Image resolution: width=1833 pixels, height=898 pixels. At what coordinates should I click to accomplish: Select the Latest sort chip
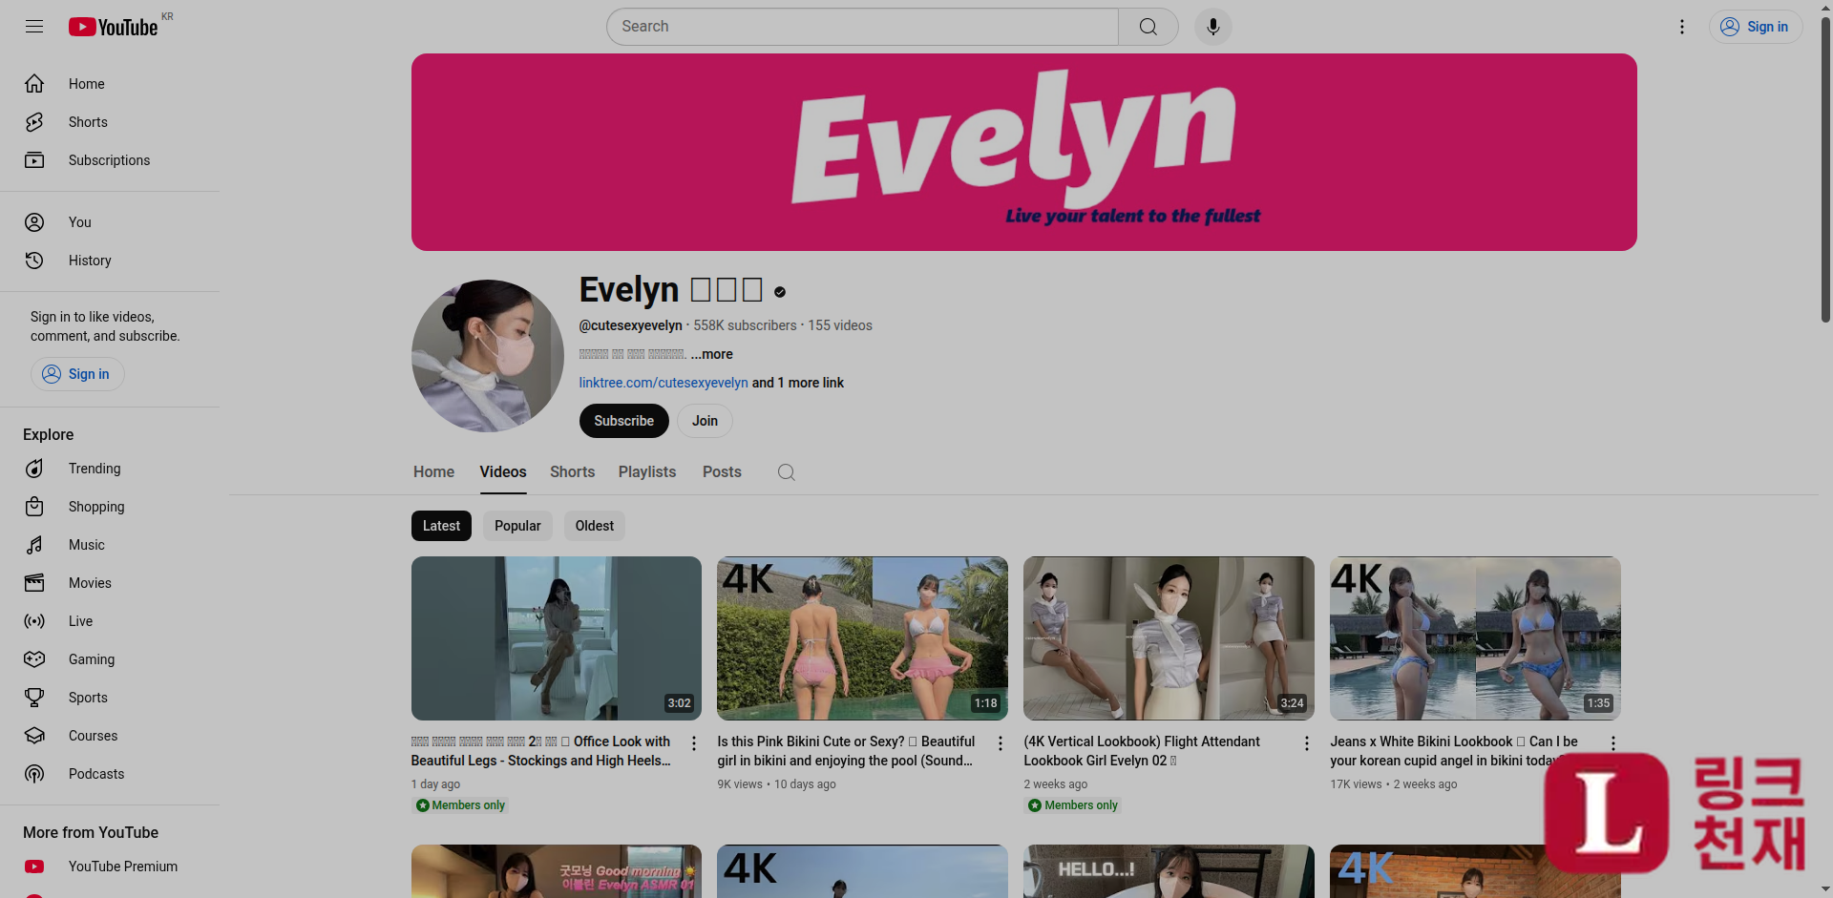pyautogui.click(x=441, y=526)
